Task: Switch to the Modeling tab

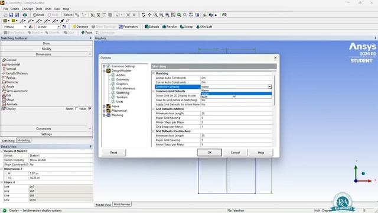Action: tap(24, 140)
